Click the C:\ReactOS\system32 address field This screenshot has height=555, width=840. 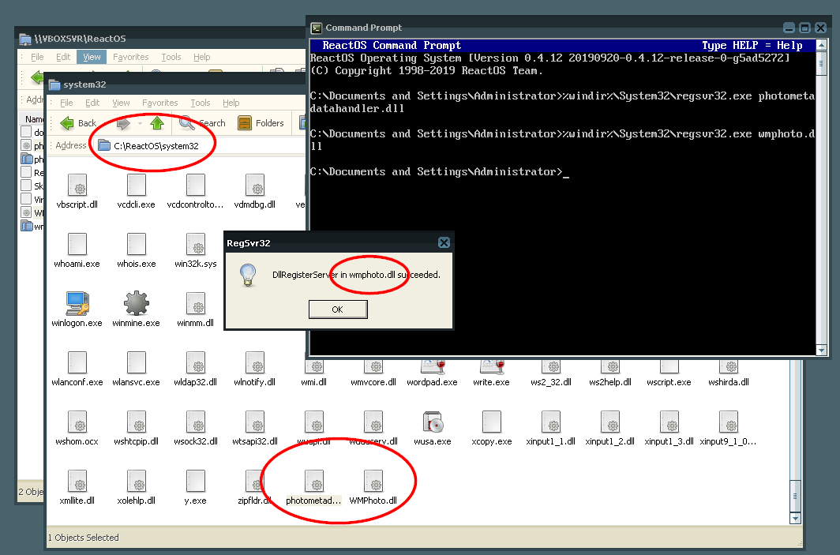(x=201, y=146)
